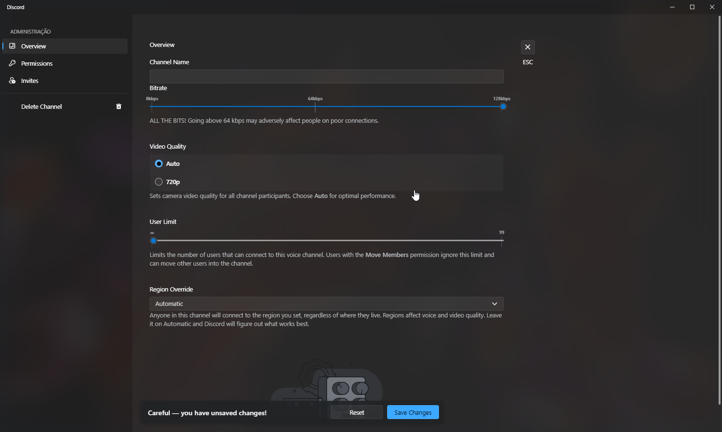Click the trash icon beside Delete Channel

pos(118,106)
